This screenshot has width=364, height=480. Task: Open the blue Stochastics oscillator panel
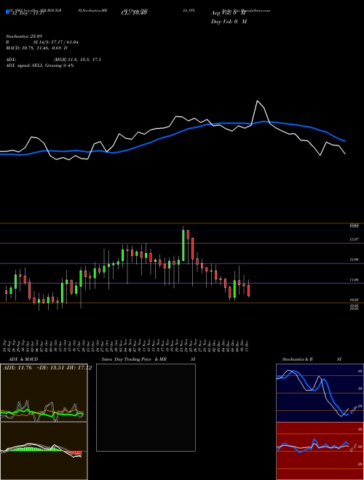(x=320, y=393)
